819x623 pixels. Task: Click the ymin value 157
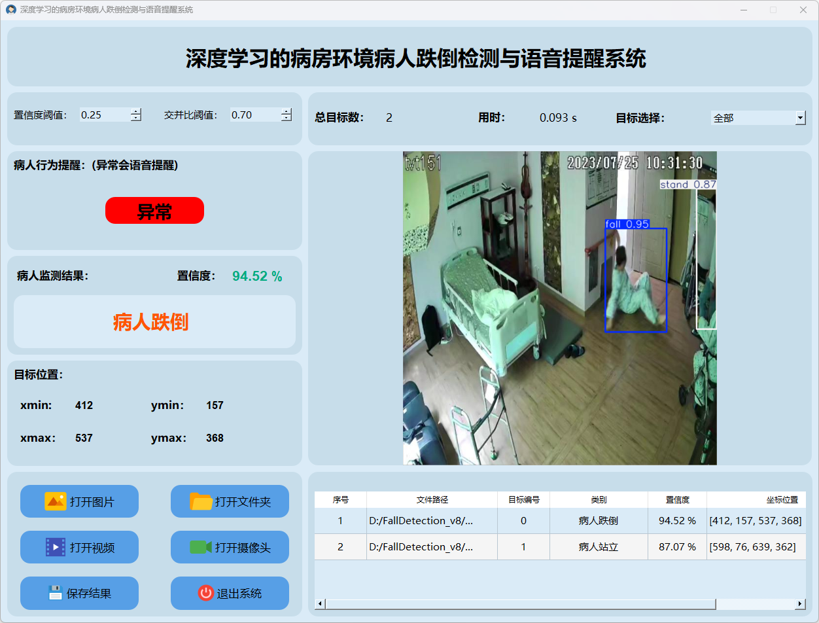tap(215, 405)
